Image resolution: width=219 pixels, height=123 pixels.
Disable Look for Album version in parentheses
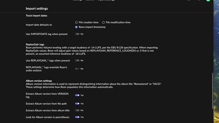coord(77,117)
